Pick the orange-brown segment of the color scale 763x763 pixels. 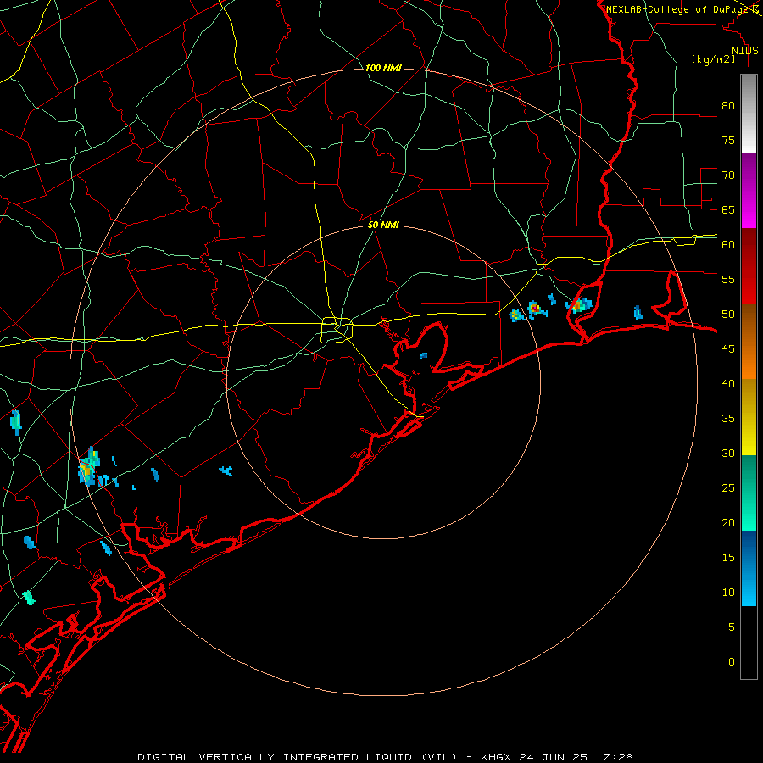point(749,341)
